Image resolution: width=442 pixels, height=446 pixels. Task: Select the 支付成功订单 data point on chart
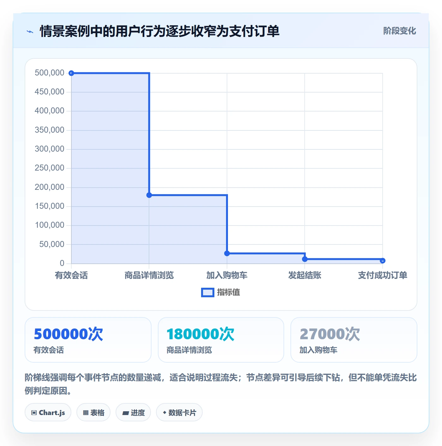point(383,261)
